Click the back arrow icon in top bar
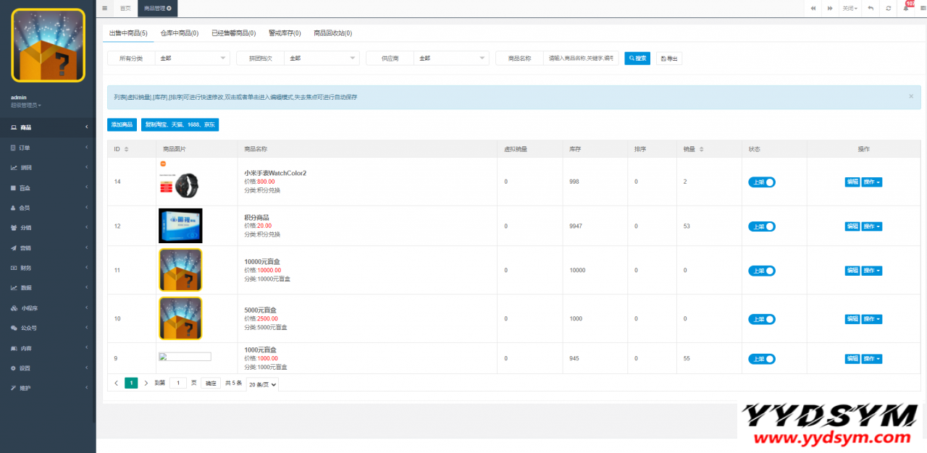 point(870,8)
